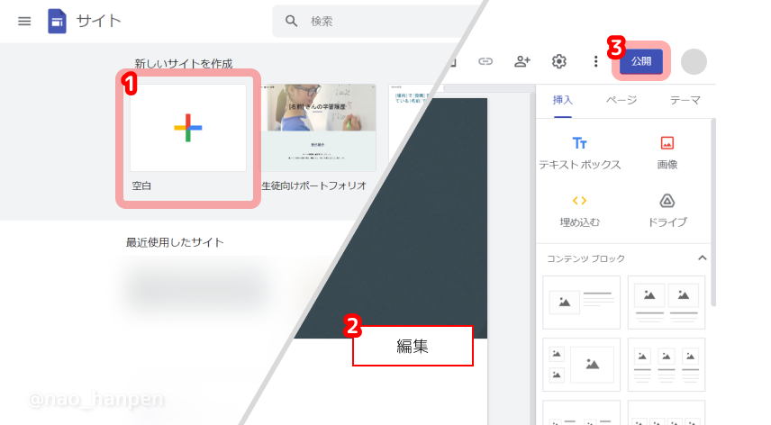The width and height of the screenshot is (771, 425).
Task: Create a blank site with the plus thumbnail
Action: [x=188, y=128]
